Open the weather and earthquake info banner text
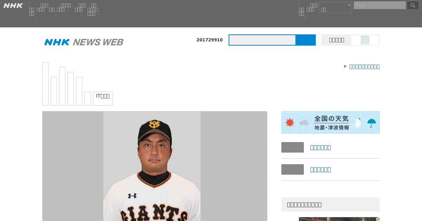 [x=332, y=123]
